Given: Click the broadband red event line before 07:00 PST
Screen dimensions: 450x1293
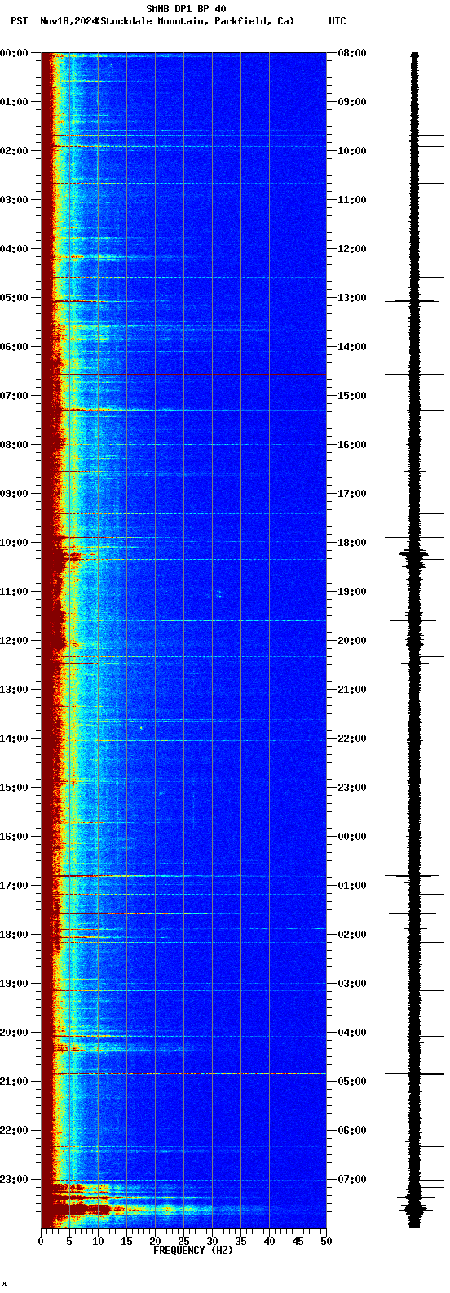Looking at the screenshot, I should coord(183,375).
